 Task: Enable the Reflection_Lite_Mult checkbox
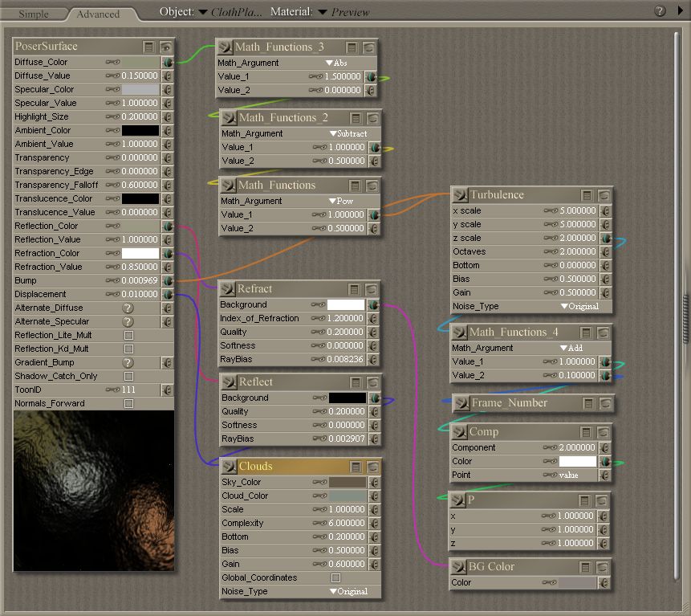[128, 336]
